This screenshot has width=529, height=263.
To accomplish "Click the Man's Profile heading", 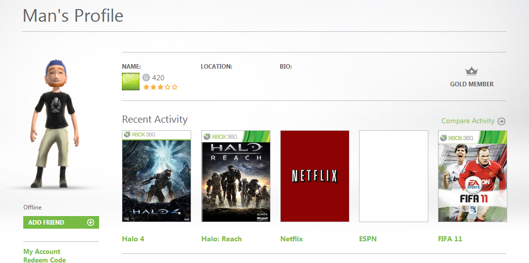I will coord(73,16).
